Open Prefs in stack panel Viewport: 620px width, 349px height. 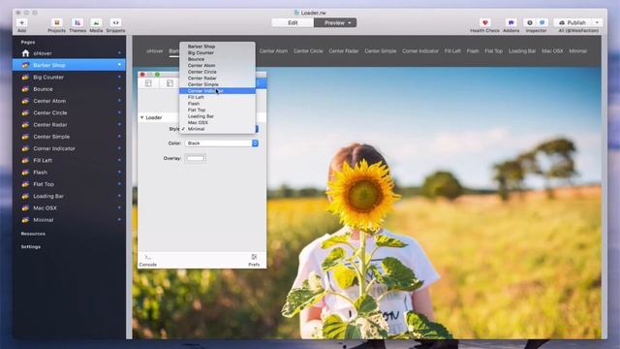click(x=254, y=260)
